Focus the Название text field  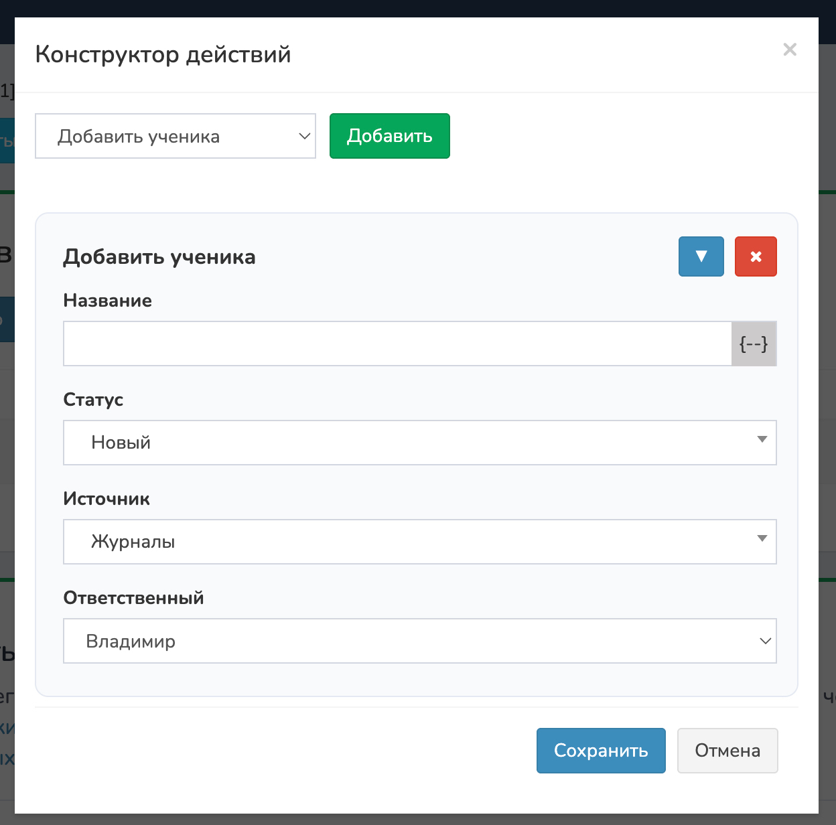point(397,344)
